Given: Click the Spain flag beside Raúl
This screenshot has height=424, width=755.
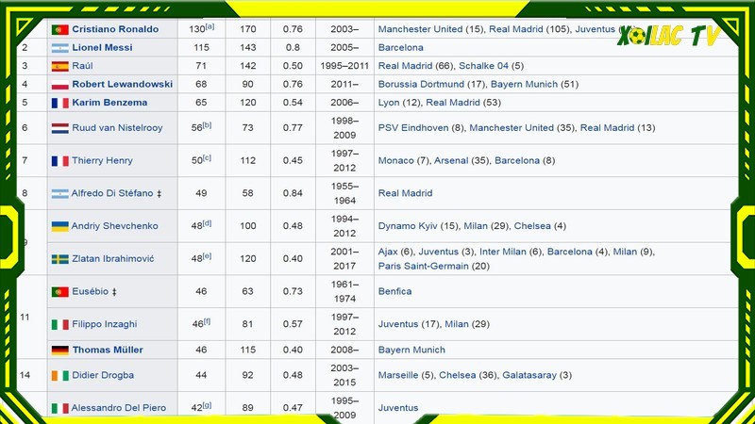Looking at the screenshot, I should tap(59, 66).
